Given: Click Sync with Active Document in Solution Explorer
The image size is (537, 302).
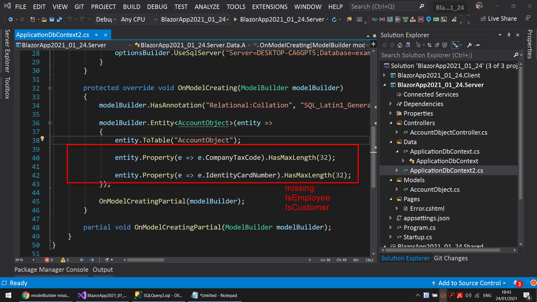Looking at the screenshot, I should point(407,45).
